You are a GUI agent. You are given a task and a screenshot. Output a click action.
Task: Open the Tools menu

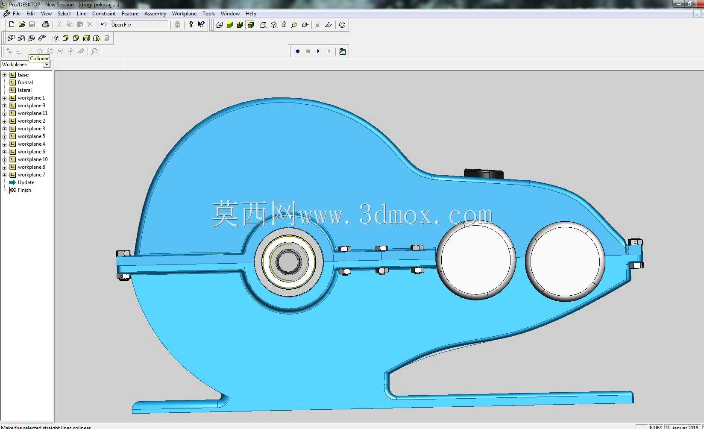208,14
